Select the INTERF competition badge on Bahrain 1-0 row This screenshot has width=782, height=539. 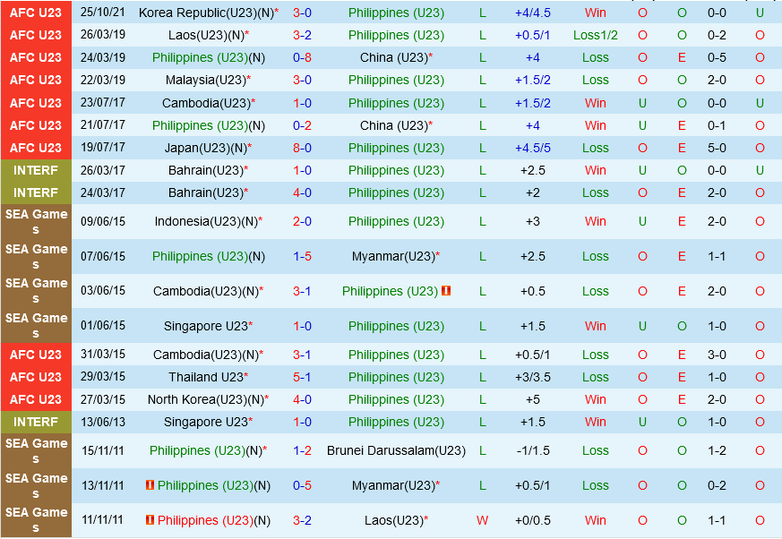click(x=36, y=170)
